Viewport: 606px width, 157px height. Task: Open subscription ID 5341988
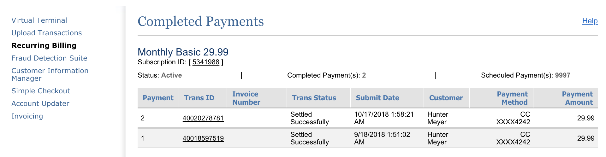pos(206,62)
